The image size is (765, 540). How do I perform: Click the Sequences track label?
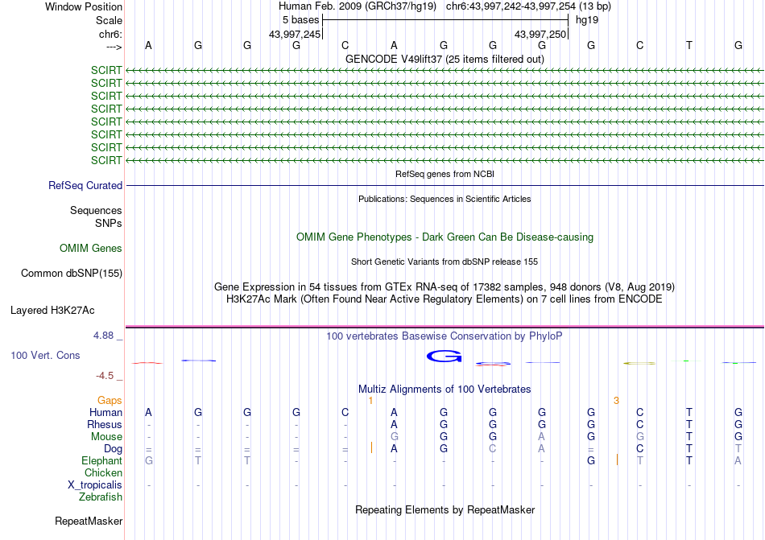pos(96,211)
